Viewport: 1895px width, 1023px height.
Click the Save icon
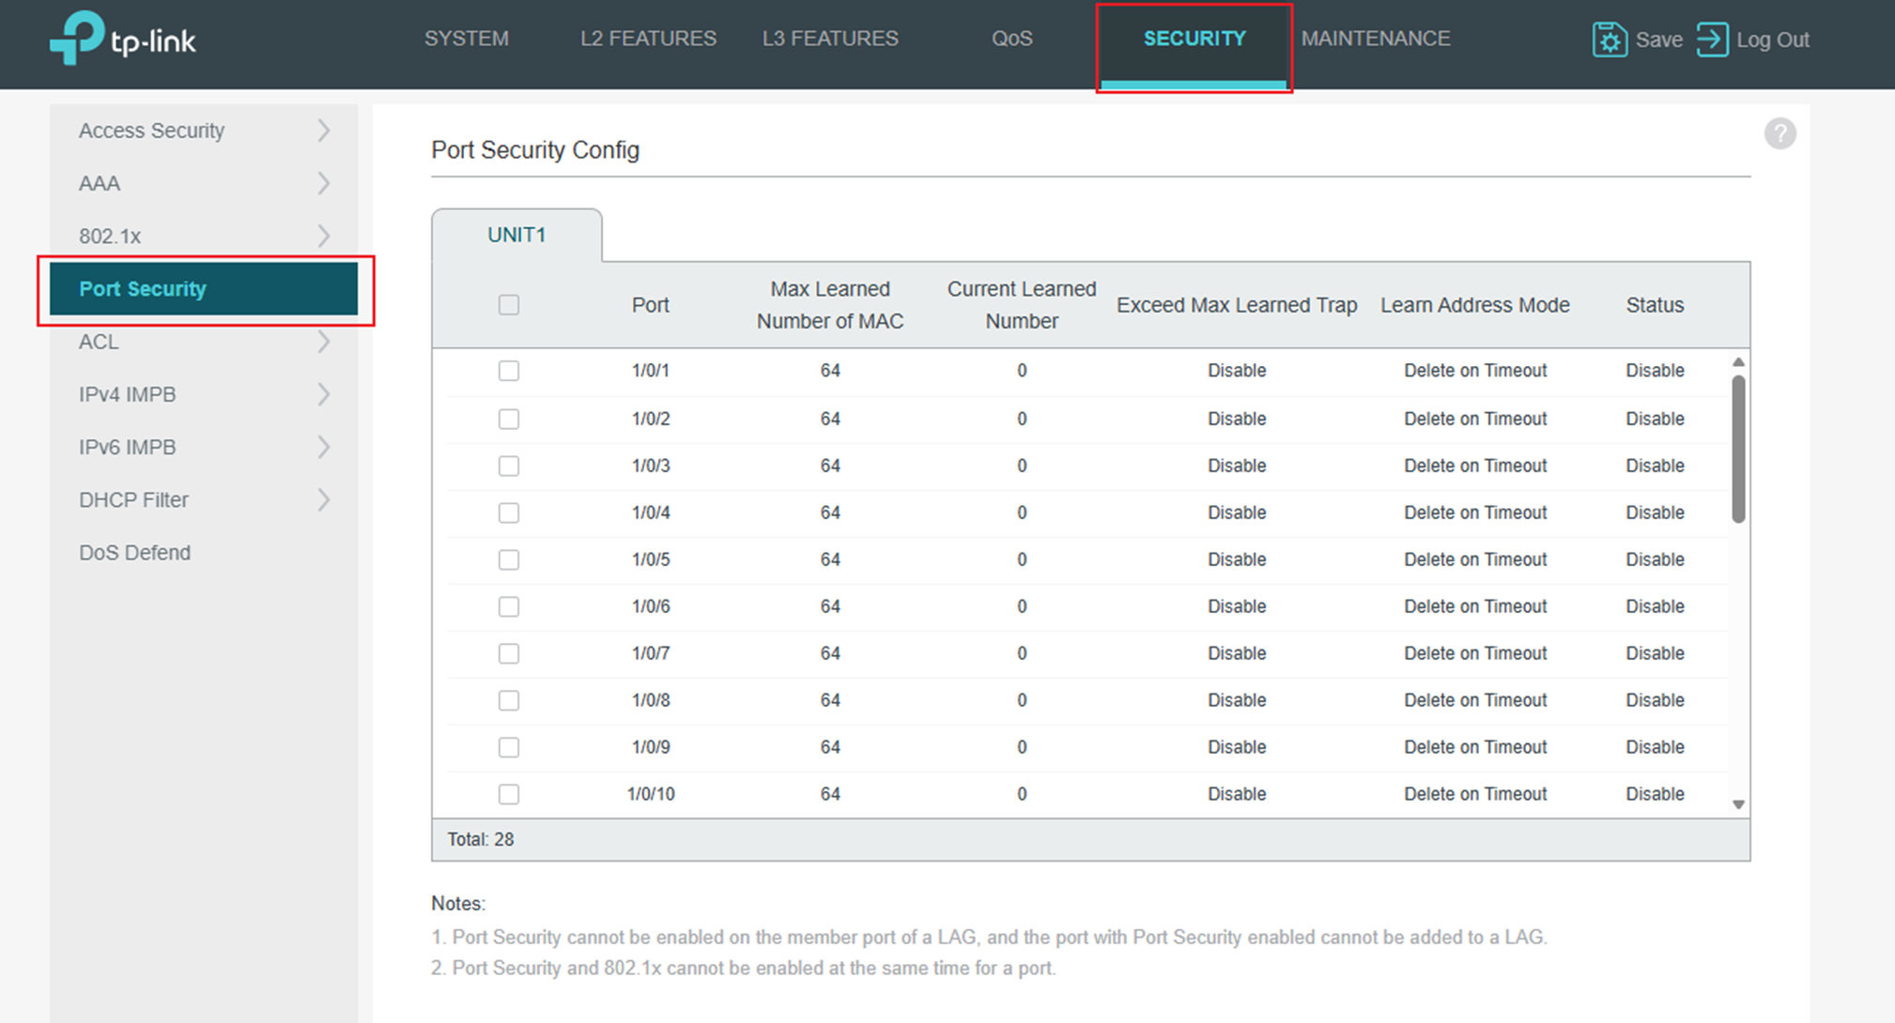coord(1610,39)
